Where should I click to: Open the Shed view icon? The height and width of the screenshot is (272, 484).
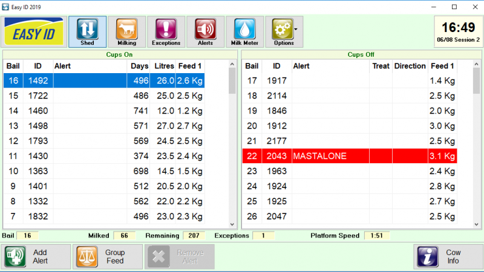[x=87, y=31]
